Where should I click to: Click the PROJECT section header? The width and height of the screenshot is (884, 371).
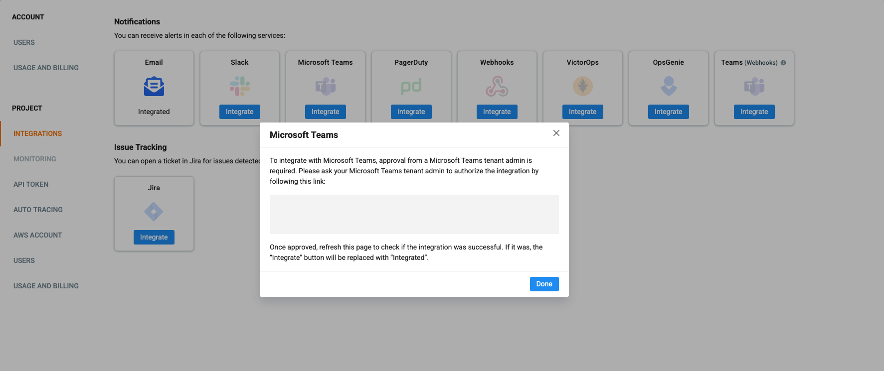click(27, 108)
